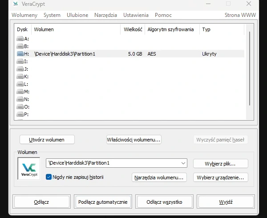Click Wybierz plik button

tap(221, 164)
